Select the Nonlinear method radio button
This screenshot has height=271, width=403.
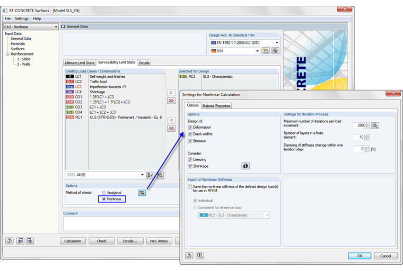(104, 199)
